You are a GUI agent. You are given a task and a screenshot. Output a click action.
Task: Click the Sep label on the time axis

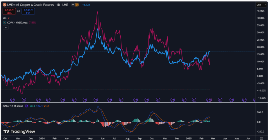point(140,138)
